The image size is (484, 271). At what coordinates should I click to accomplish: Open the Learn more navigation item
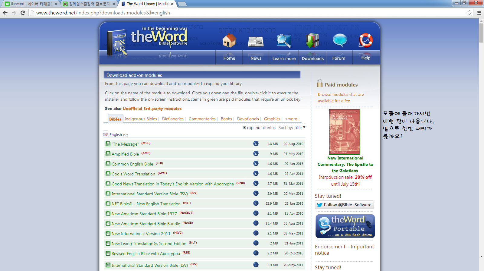point(284,58)
